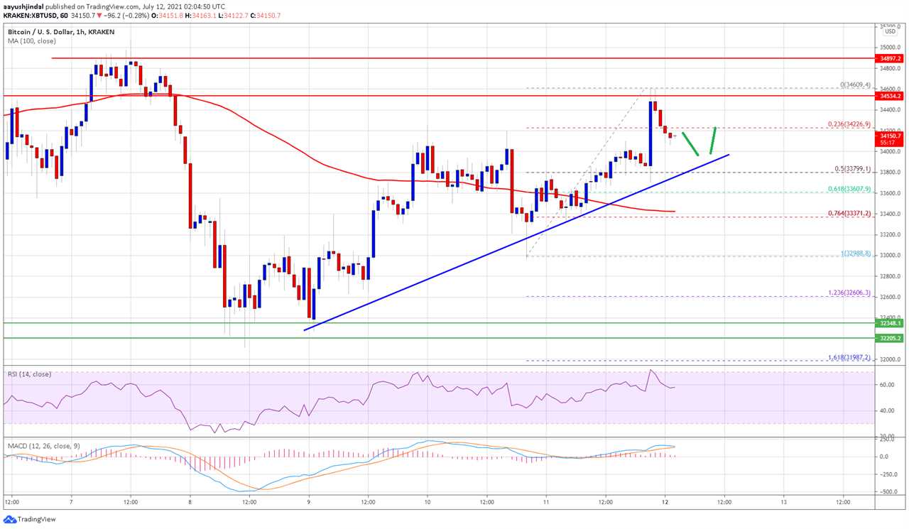Viewport: 909px width, 529px height.
Task: Open the aayushjindal author profile link
Action: 22,5
